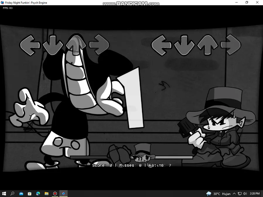Launch Microsoft Edge from taskbar
The image size is (263, 197).
[38, 194]
